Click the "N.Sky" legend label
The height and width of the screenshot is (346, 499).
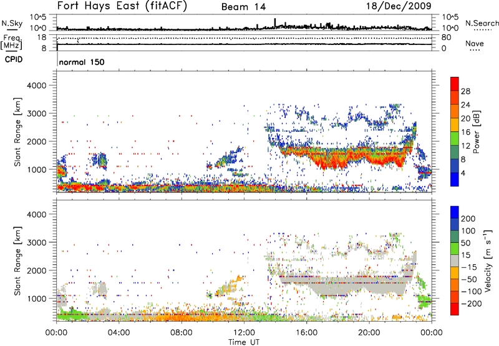(x=12, y=24)
